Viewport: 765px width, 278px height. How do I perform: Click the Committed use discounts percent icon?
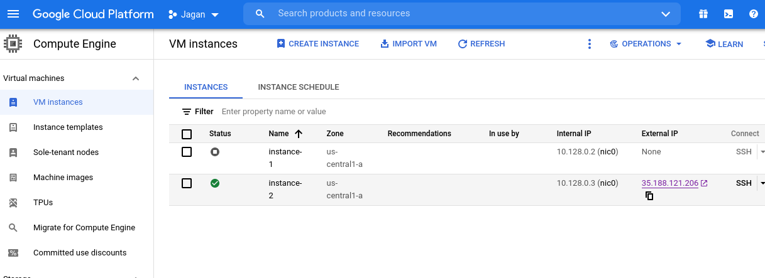click(13, 253)
